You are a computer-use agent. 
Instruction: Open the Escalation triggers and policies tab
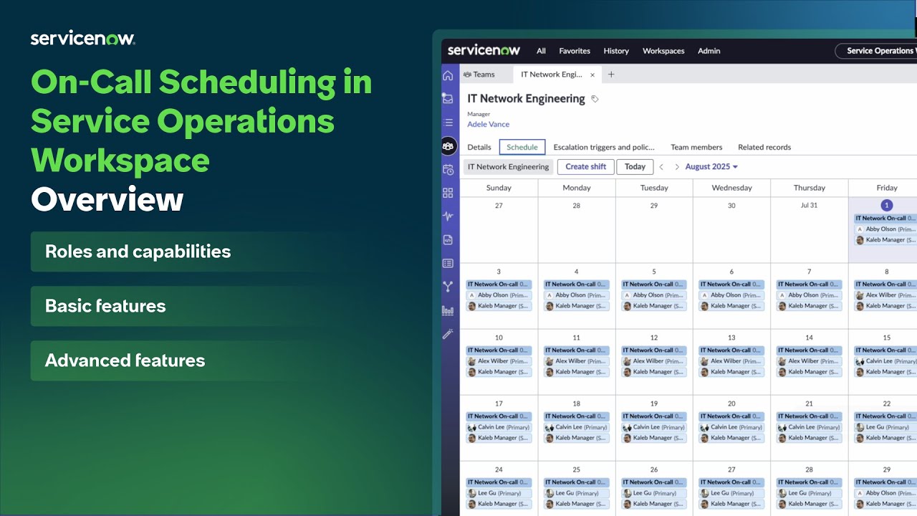point(604,146)
